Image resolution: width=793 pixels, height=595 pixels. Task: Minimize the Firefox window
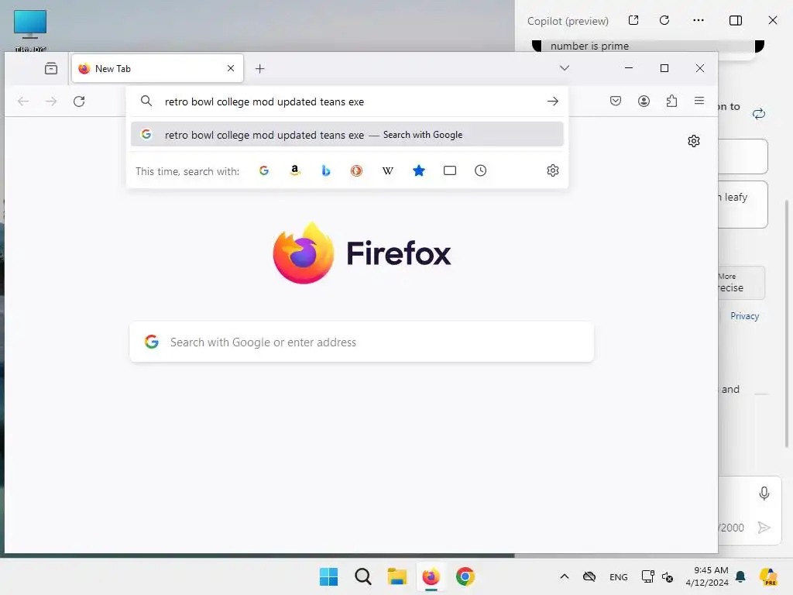click(x=629, y=68)
